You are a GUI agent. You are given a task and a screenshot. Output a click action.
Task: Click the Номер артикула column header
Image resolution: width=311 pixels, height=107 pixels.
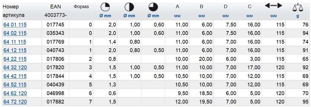14,11
